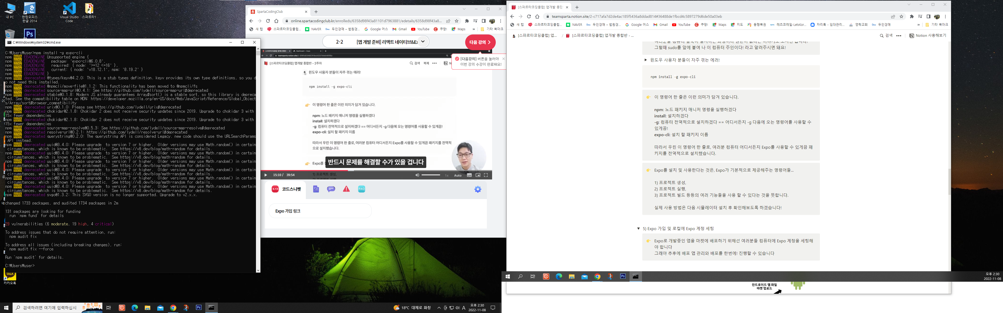Open the Auto video quality selector

coord(458,175)
